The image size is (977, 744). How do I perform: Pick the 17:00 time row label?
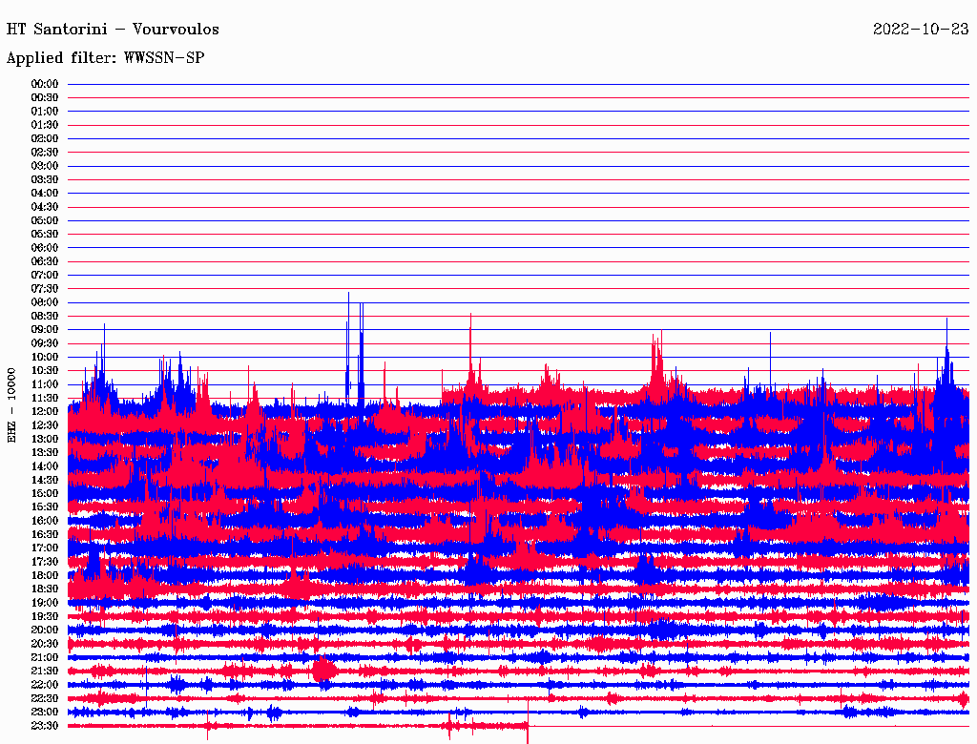(45, 548)
